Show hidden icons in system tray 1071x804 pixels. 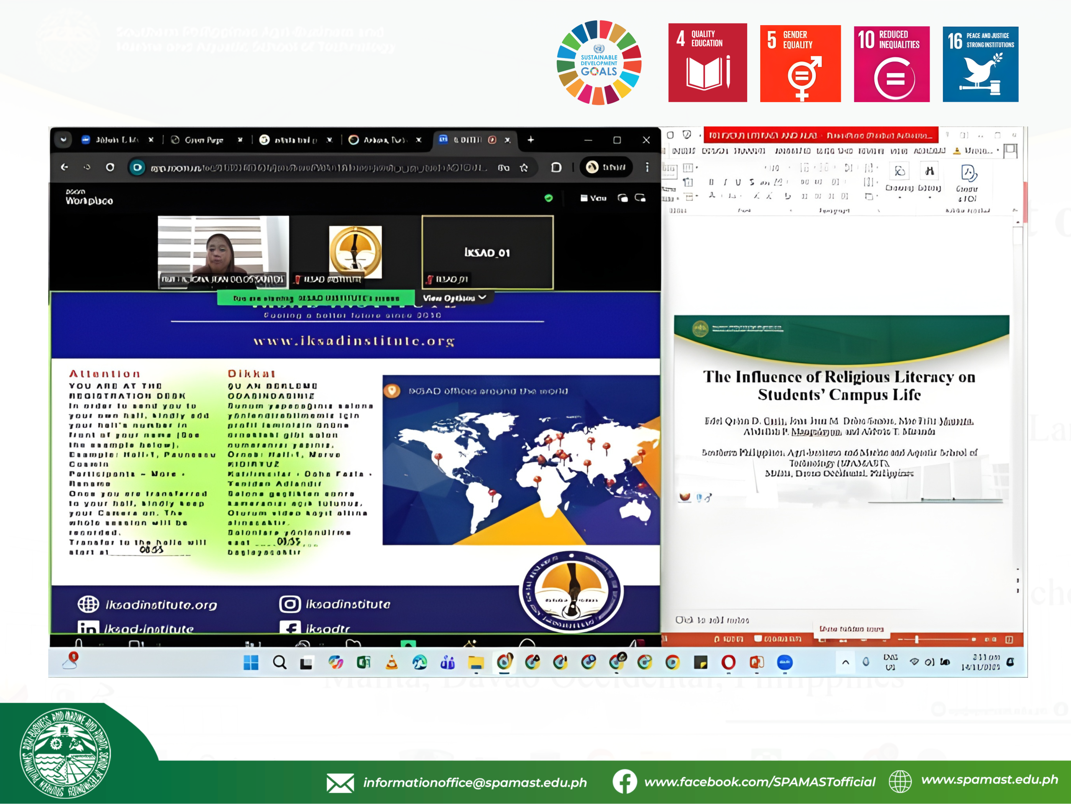[846, 663]
